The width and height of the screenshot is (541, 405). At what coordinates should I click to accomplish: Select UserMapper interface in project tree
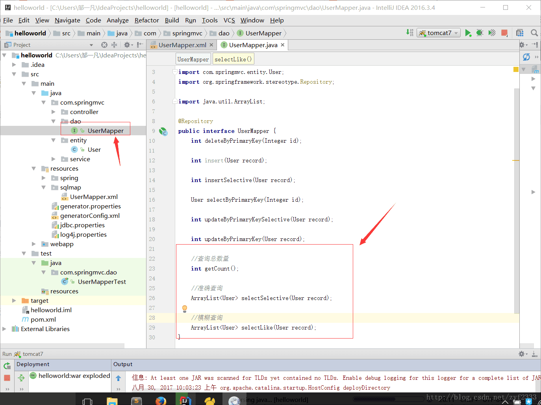(105, 131)
